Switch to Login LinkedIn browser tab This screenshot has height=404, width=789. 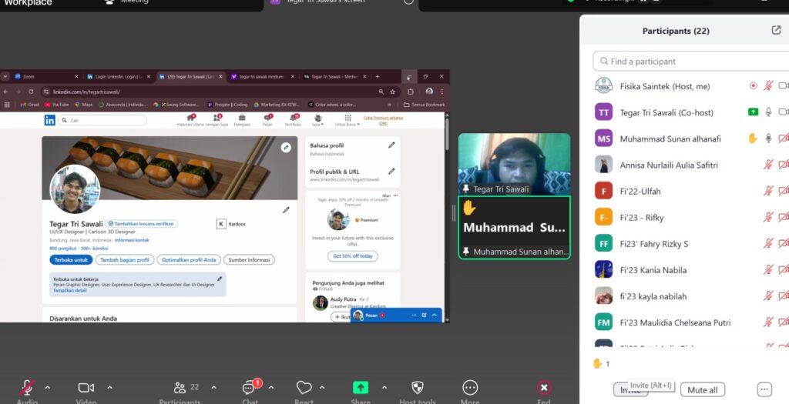118,77
